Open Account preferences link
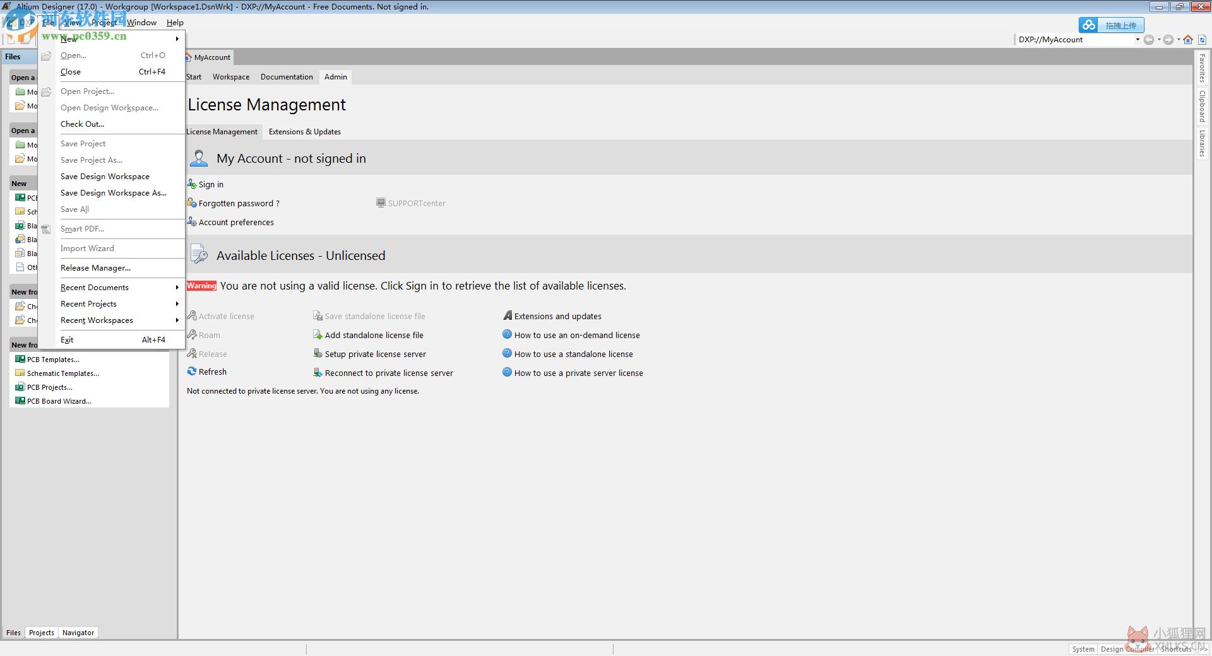Screen dimensions: 1212x656 236,223
